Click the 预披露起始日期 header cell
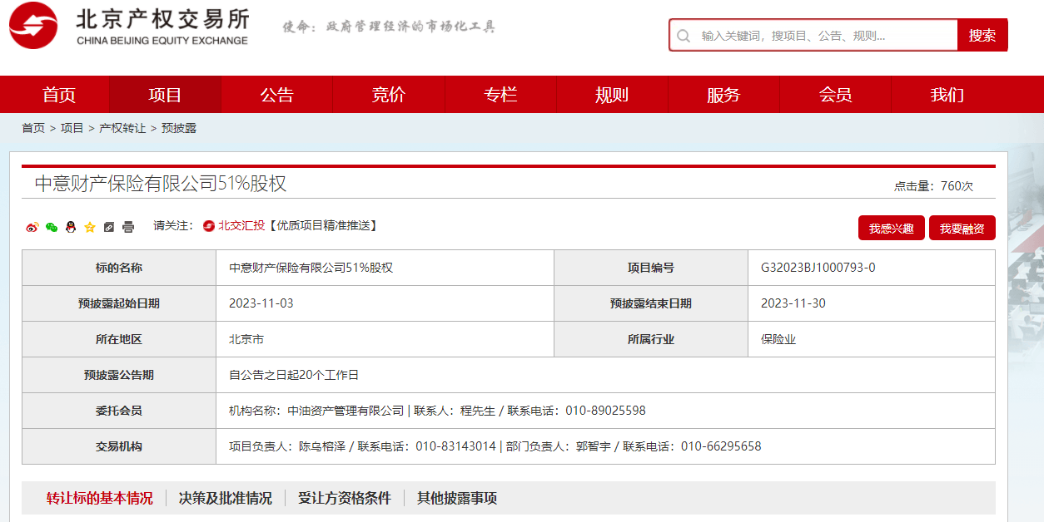 pos(119,303)
